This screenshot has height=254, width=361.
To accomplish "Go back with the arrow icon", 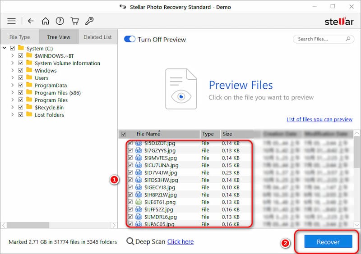I will pos(31,21).
